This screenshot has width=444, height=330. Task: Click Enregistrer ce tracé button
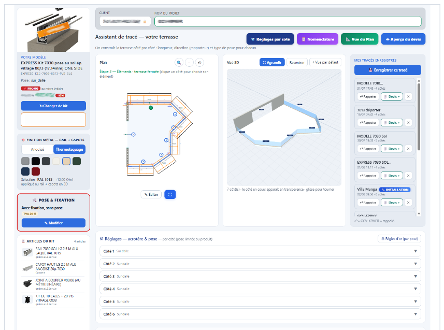tap(388, 70)
